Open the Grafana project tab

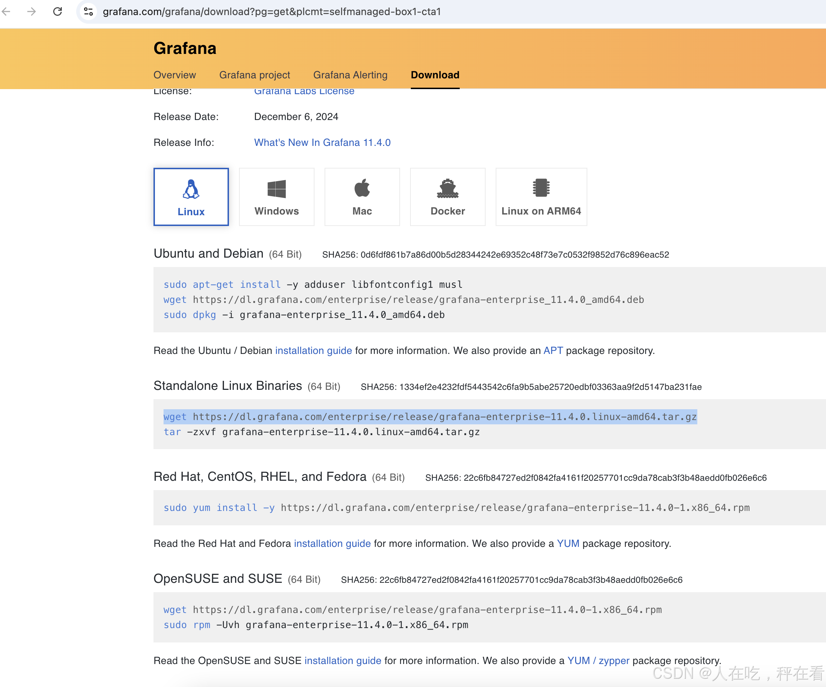[x=254, y=75]
